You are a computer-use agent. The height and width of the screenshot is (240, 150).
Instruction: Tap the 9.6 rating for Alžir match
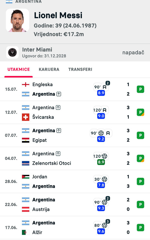(101, 231)
